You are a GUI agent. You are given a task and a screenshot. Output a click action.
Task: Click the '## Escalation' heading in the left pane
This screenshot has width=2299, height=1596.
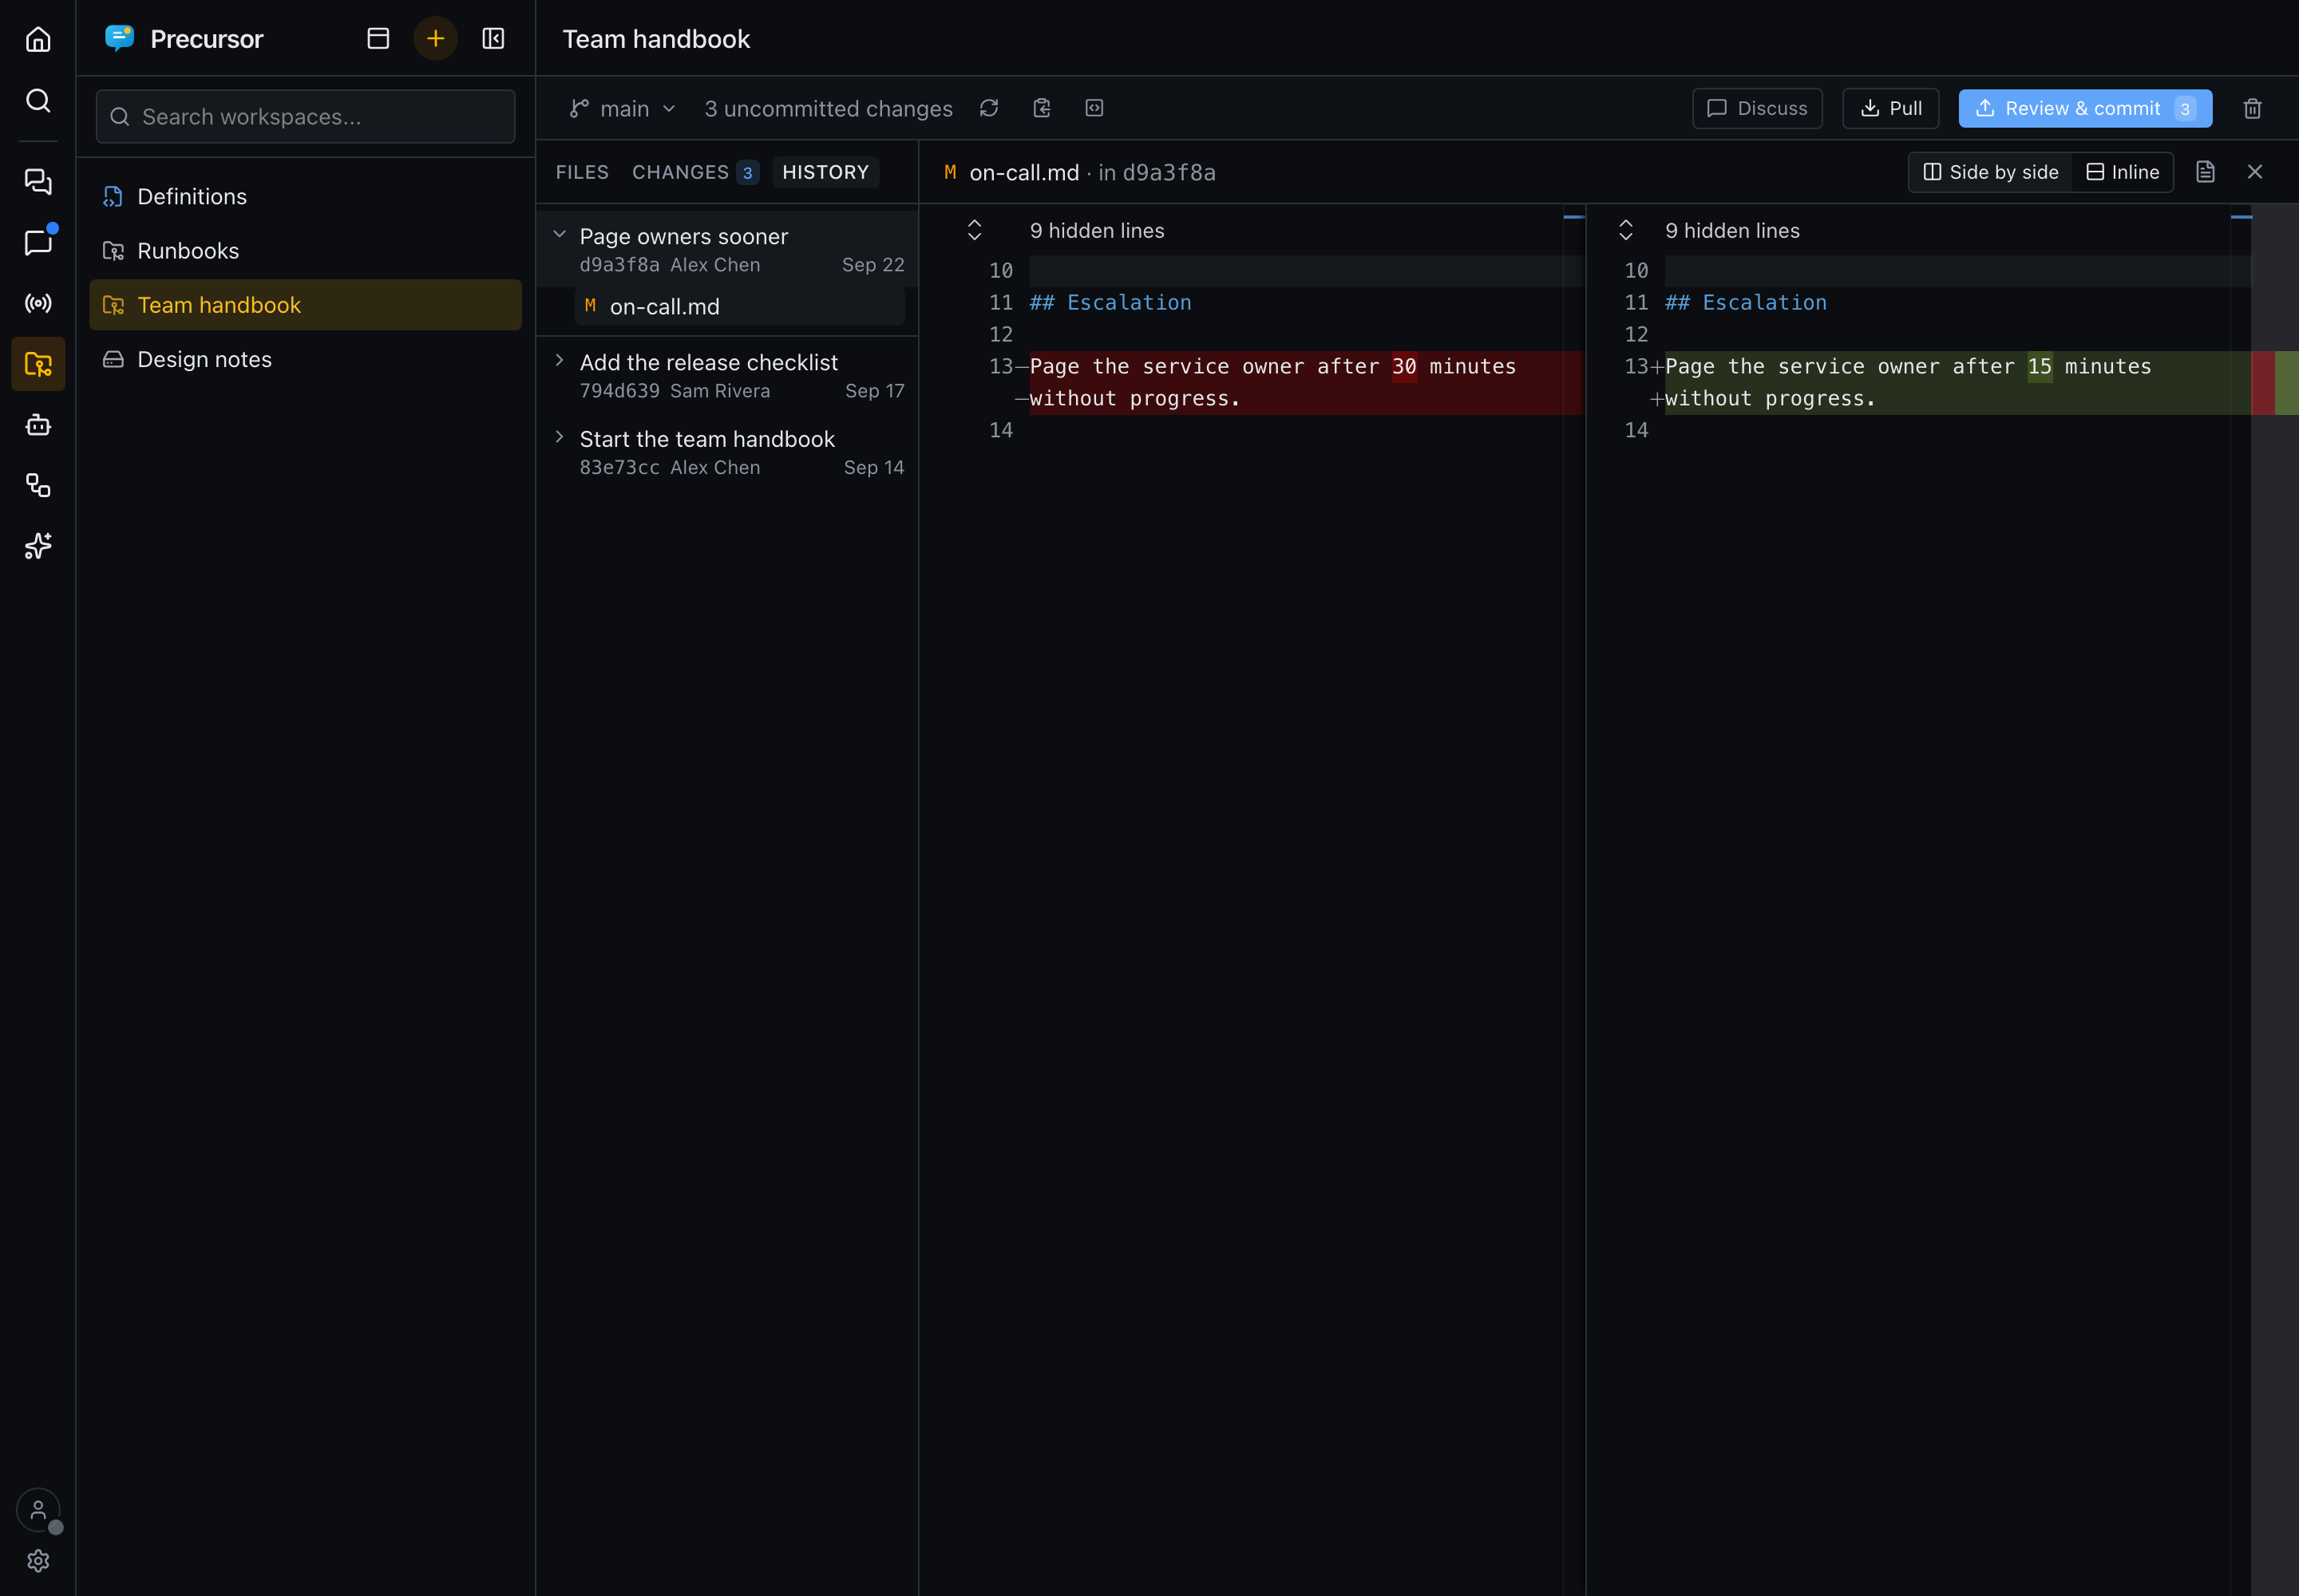coord(1110,302)
